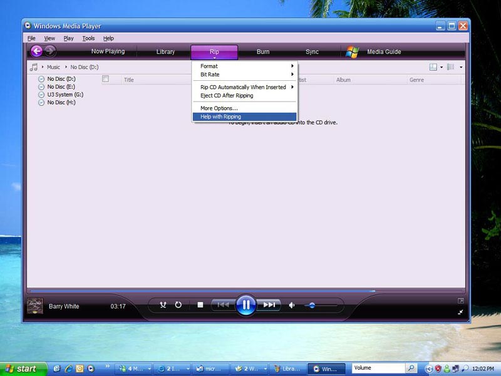Expand Rip CD Automatically When Inserted
Image resolution: width=501 pixels, height=376 pixels.
click(244, 87)
